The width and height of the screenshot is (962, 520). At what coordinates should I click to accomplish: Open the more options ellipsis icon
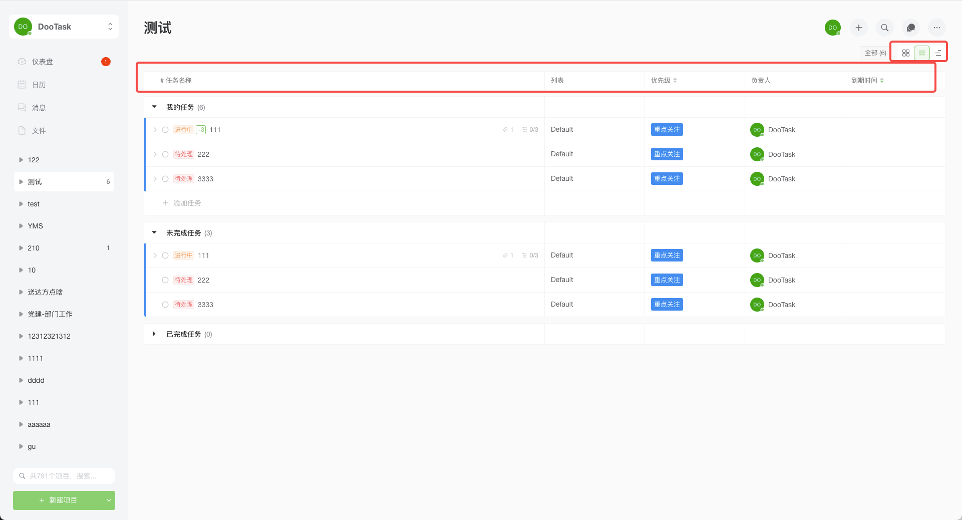pos(937,28)
